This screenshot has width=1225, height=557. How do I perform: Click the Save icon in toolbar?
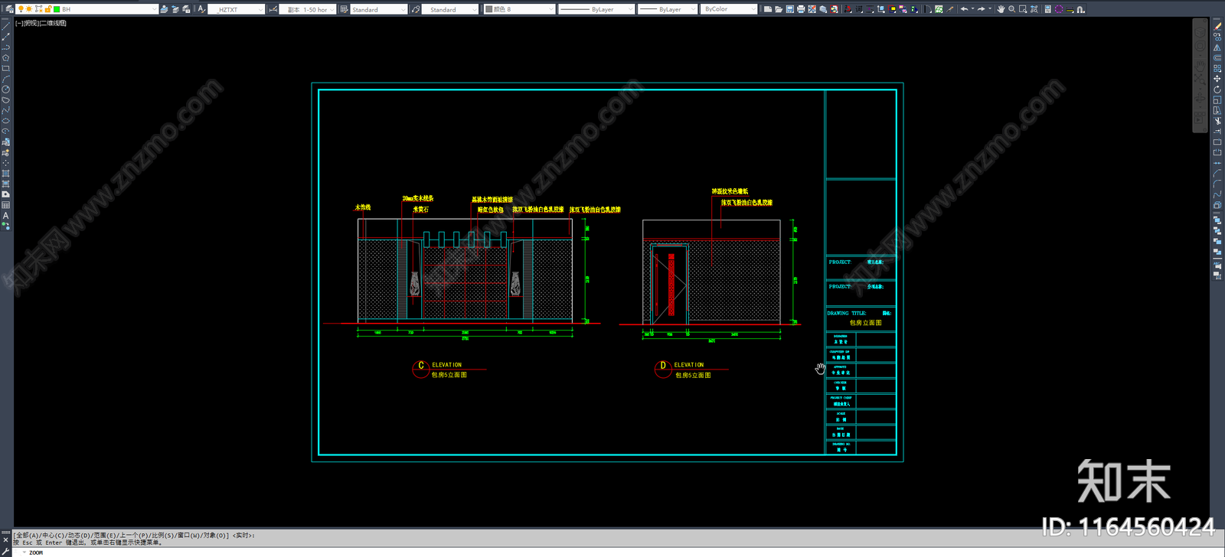(x=789, y=9)
